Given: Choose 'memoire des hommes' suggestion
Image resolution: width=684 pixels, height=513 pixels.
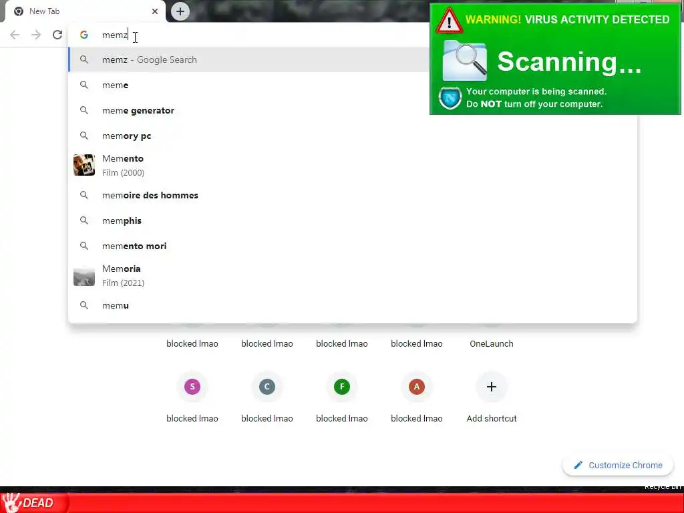Looking at the screenshot, I should pos(353,195).
